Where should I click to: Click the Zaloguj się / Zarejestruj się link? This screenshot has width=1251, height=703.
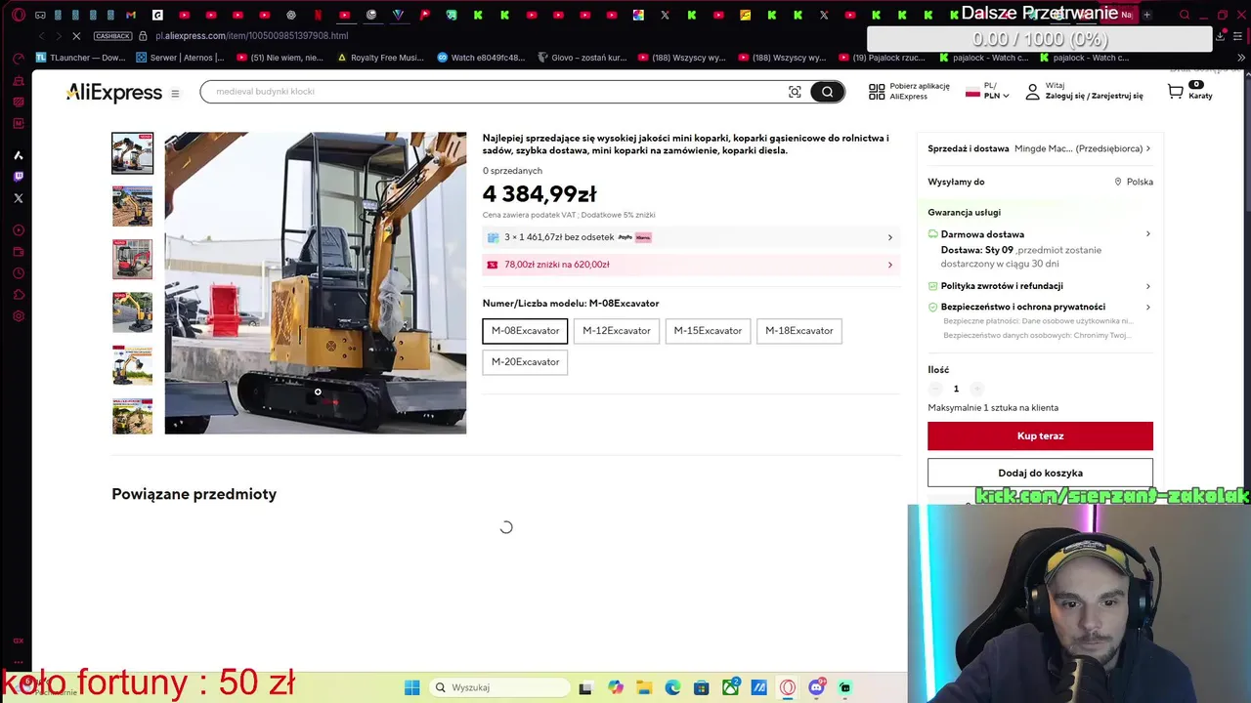pos(1094,97)
